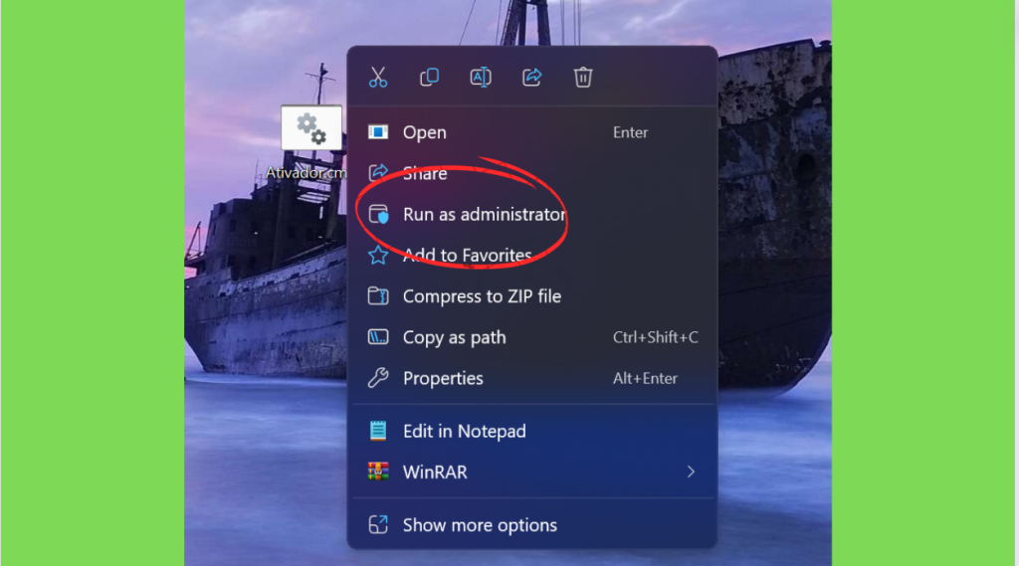Choose Open from the context menu
Image resolution: width=1019 pixels, height=566 pixels.
coord(533,132)
